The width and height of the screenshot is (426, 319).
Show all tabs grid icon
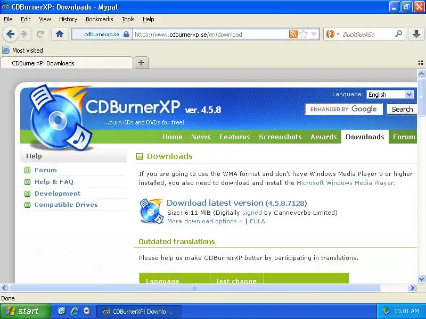421,63
